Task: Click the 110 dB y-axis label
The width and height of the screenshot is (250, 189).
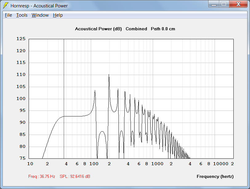Action: click(21, 74)
